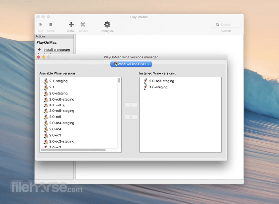Viewport: 279px width, 204px height.
Task: Click wine icon next to 2.0-rc4
Action: [x=46, y=129]
